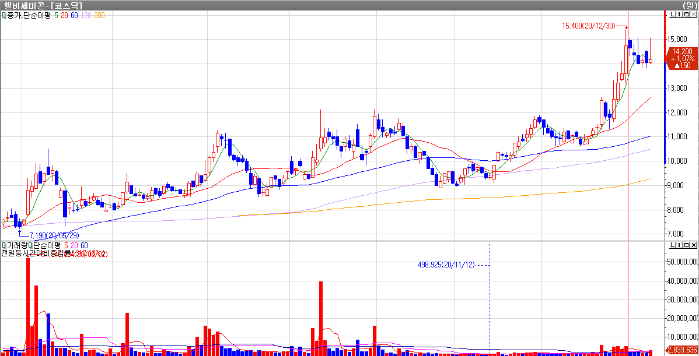Click the 12,000 price axis label
The image size is (699, 356).
(x=677, y=112)
